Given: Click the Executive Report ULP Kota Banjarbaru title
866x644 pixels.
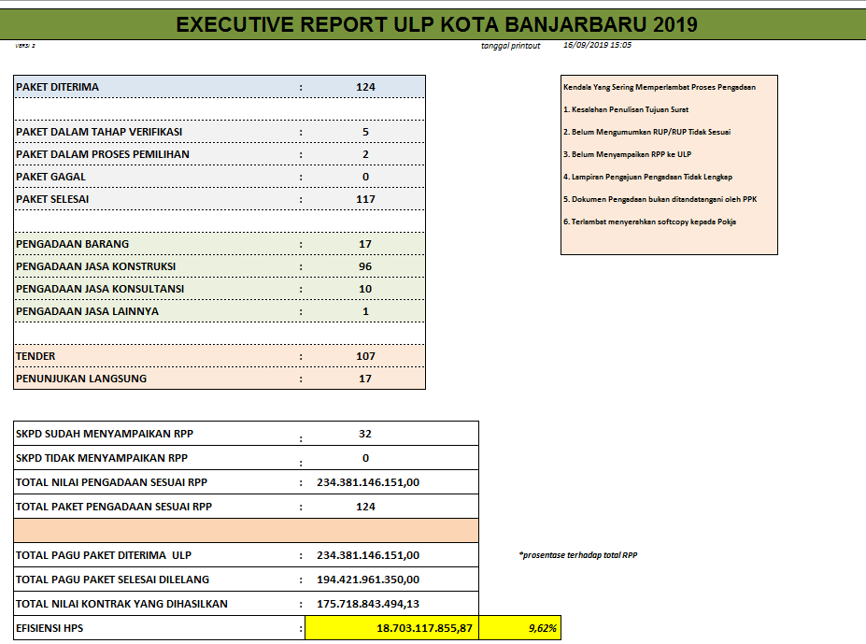Looking at the screenshot, I should point(436,25).
